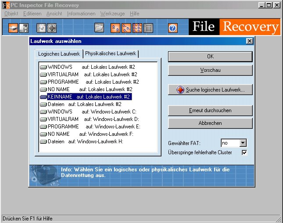Click drive icon next to WINDOWS on Lokales Laufwerk #2
Viewport: 283px width, 223px height.
[43, 67]
